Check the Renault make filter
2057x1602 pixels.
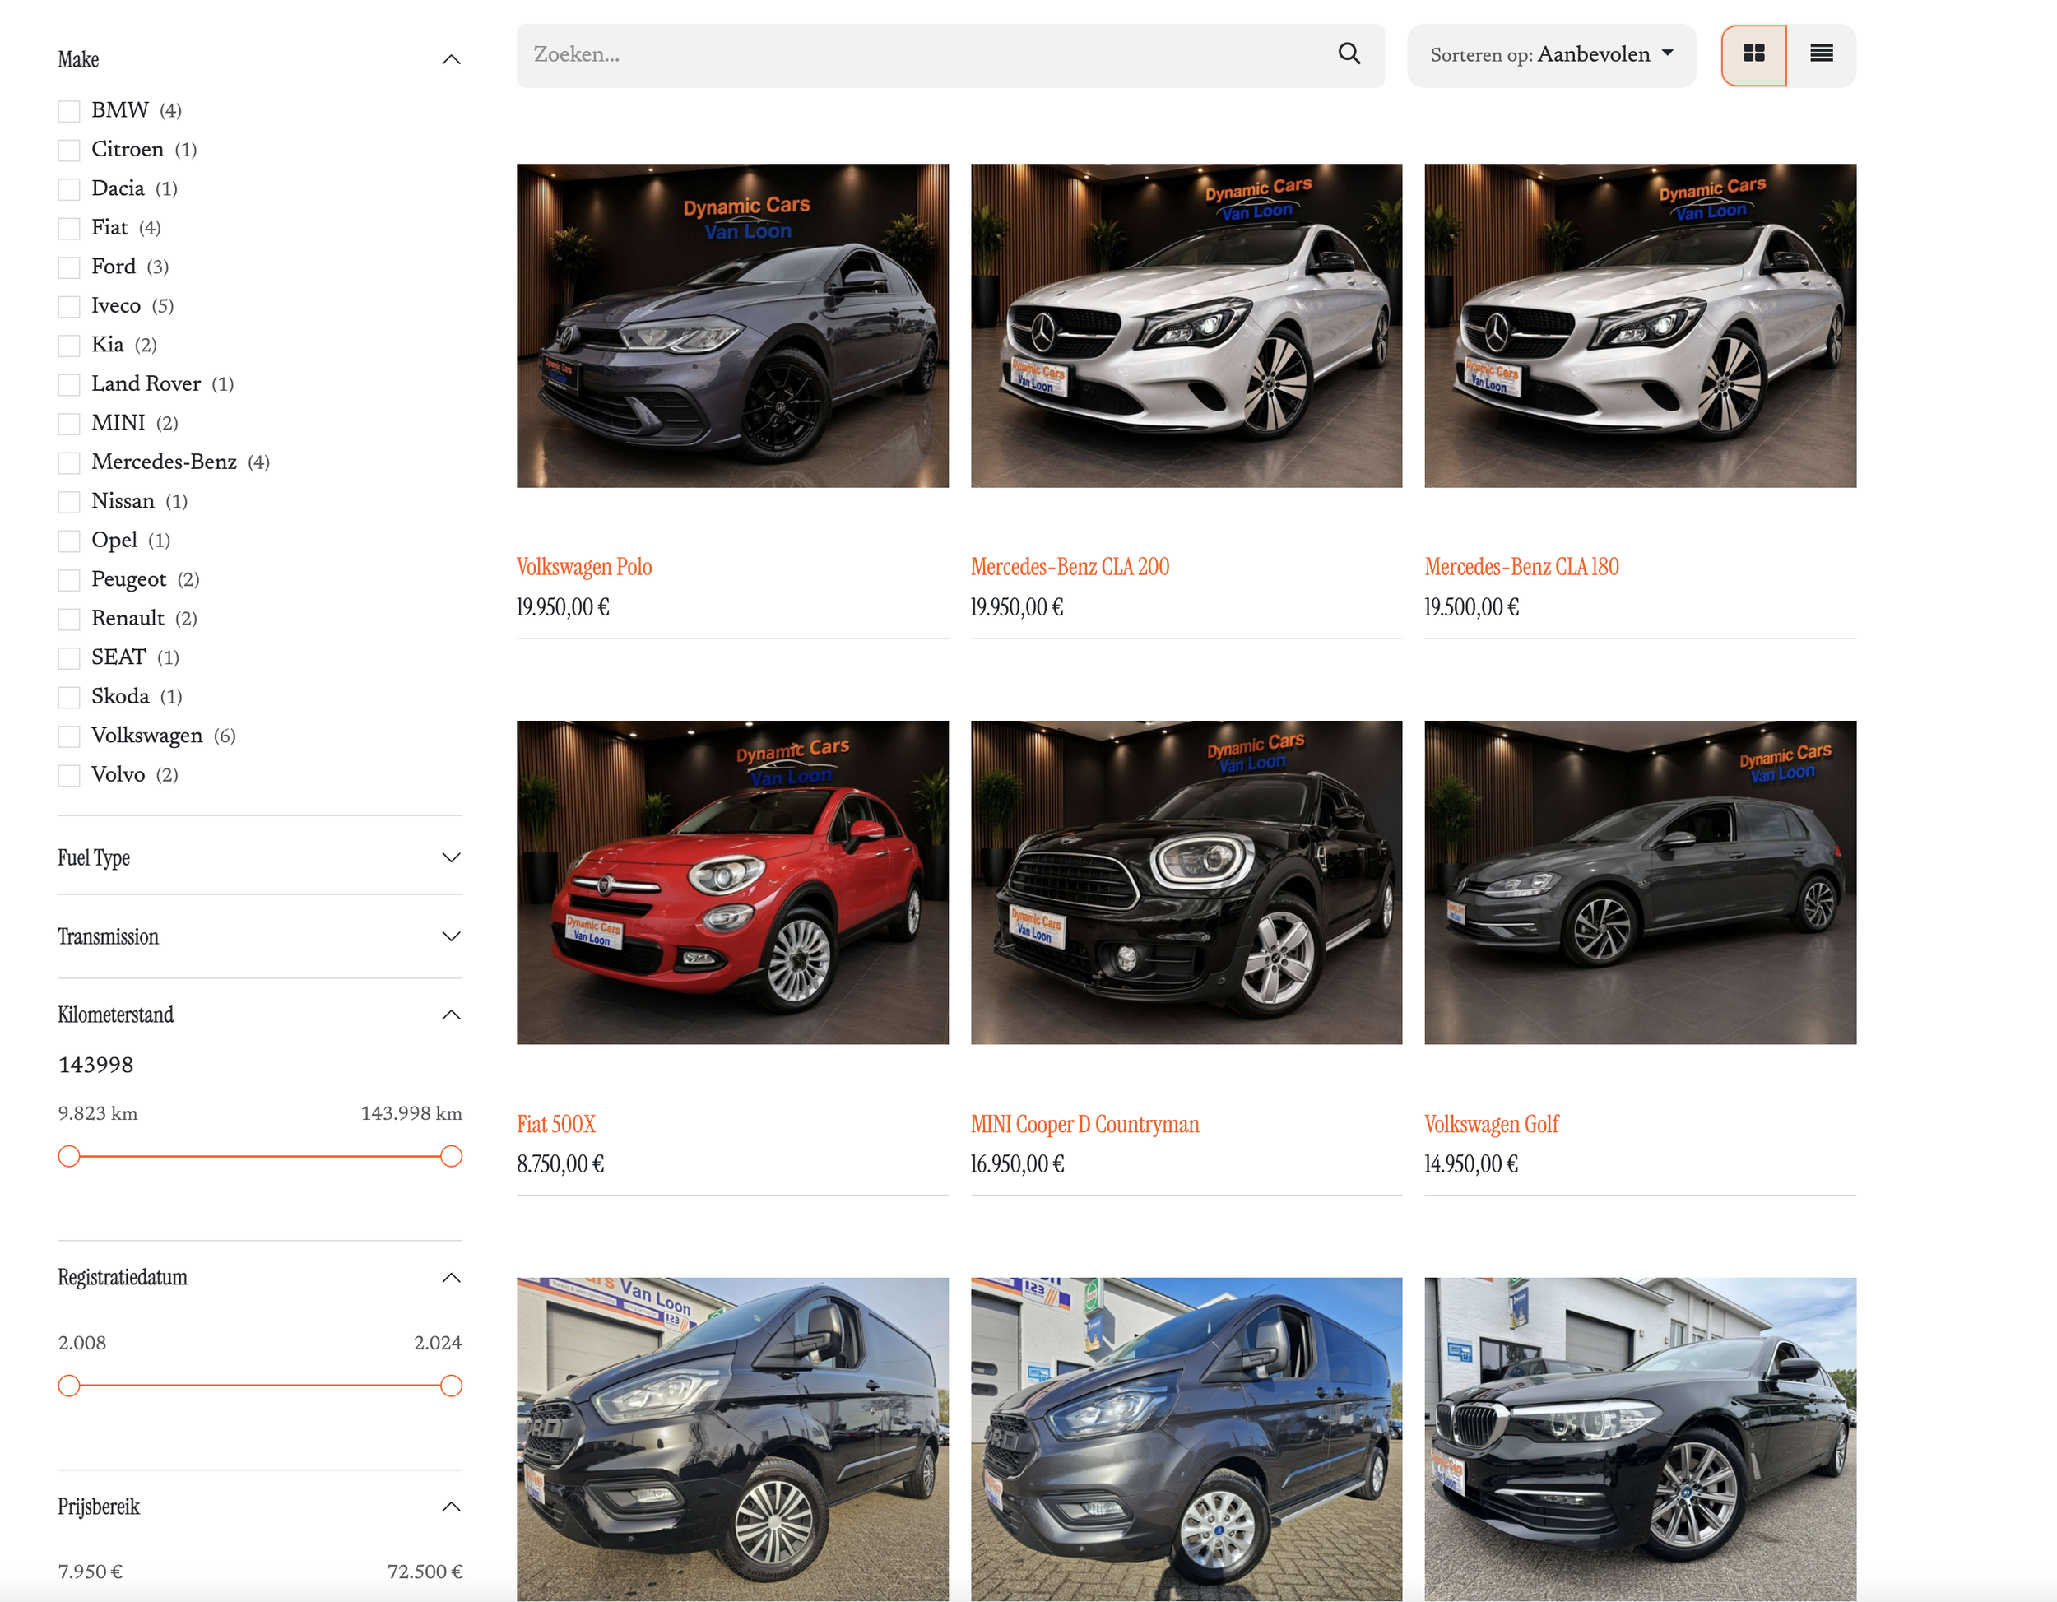click(69, 620)
